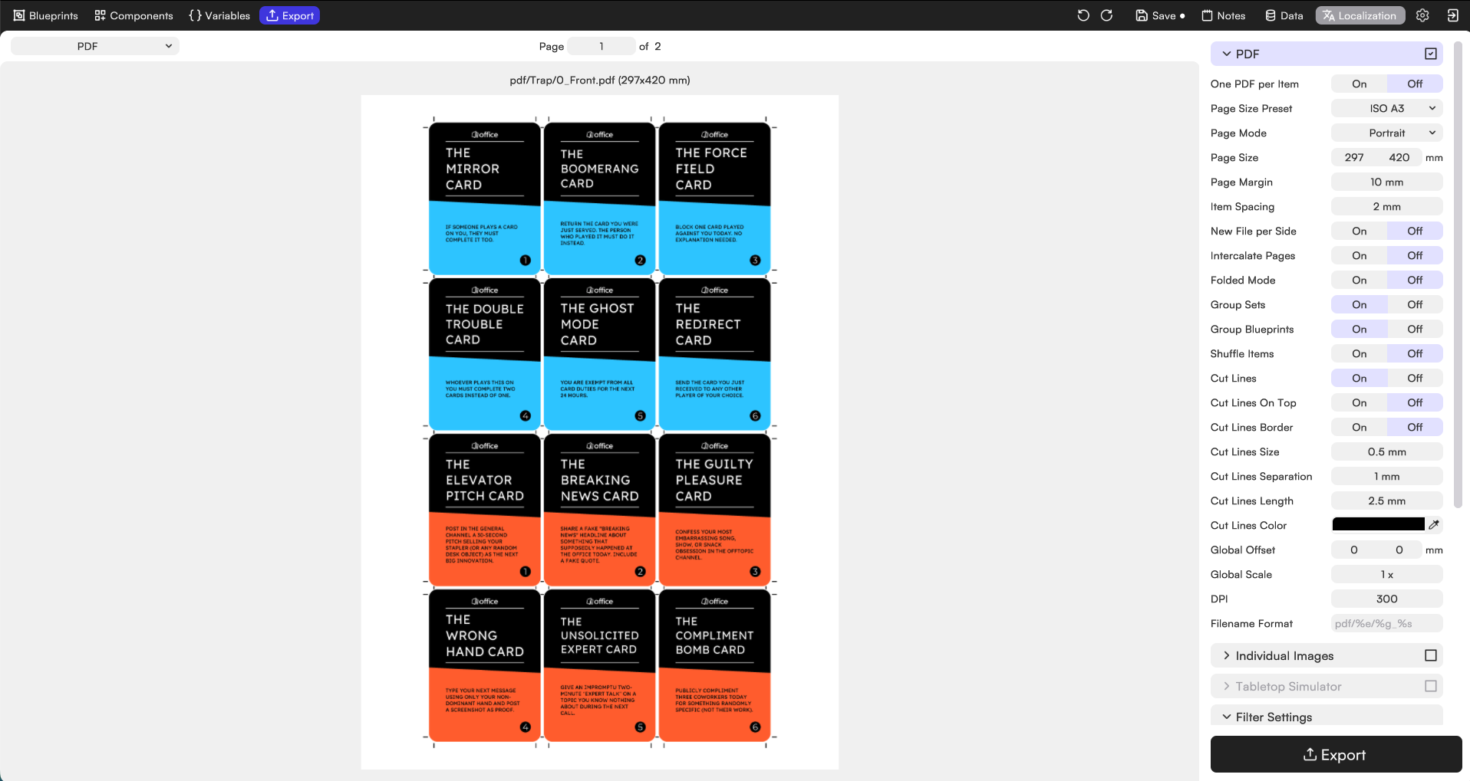Open the Blueprints tab
1470x781 pixels.
[46, 15]
